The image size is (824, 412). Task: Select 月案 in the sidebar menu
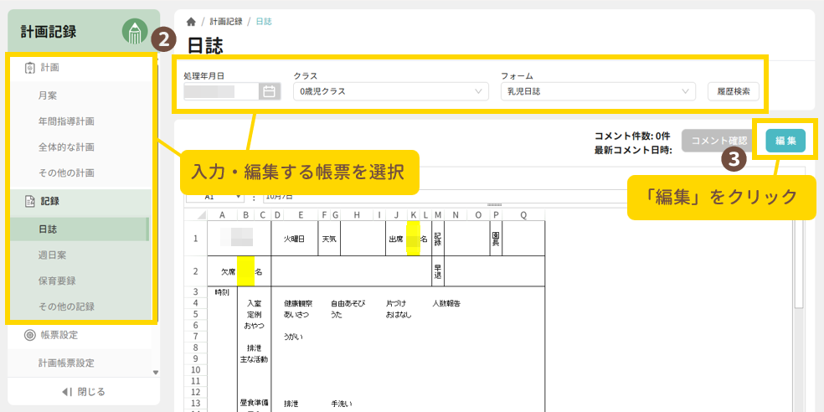coord(48,95)
